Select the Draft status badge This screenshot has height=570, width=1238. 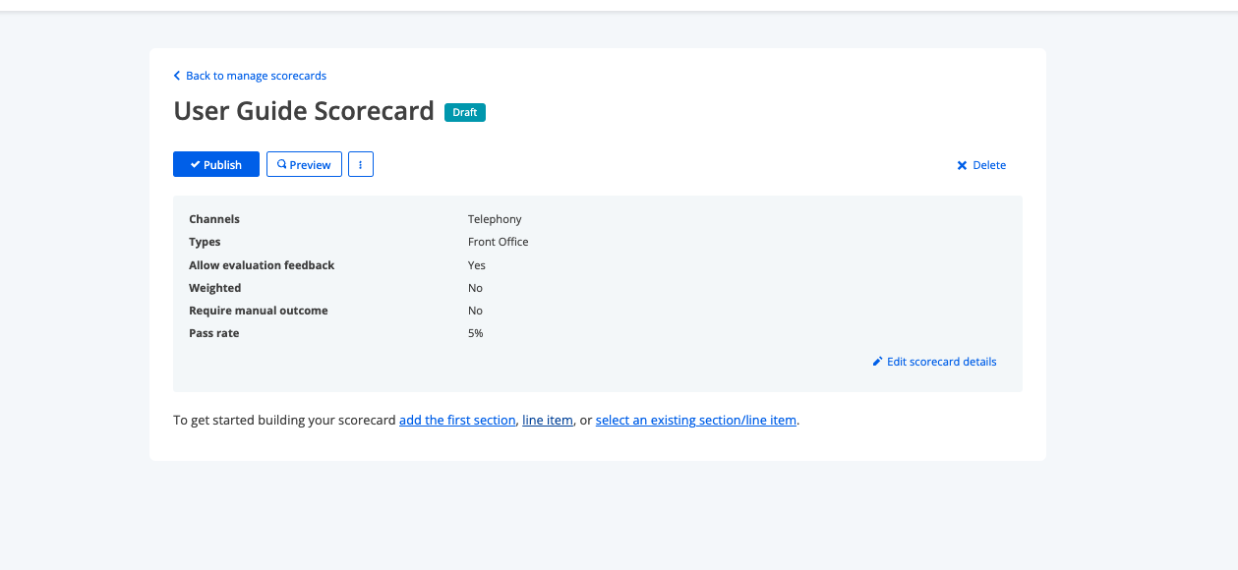click(464, 112)
